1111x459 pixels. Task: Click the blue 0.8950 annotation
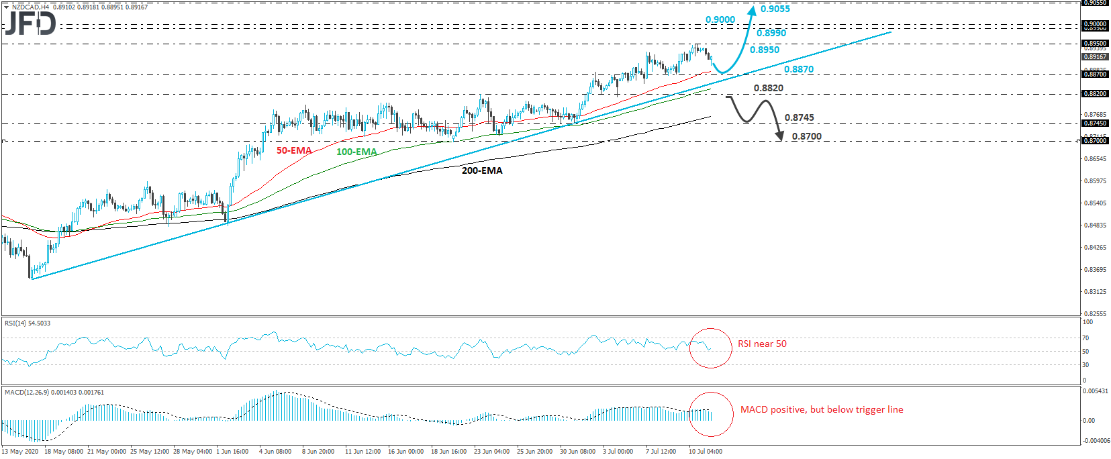(x=765, y=50)
